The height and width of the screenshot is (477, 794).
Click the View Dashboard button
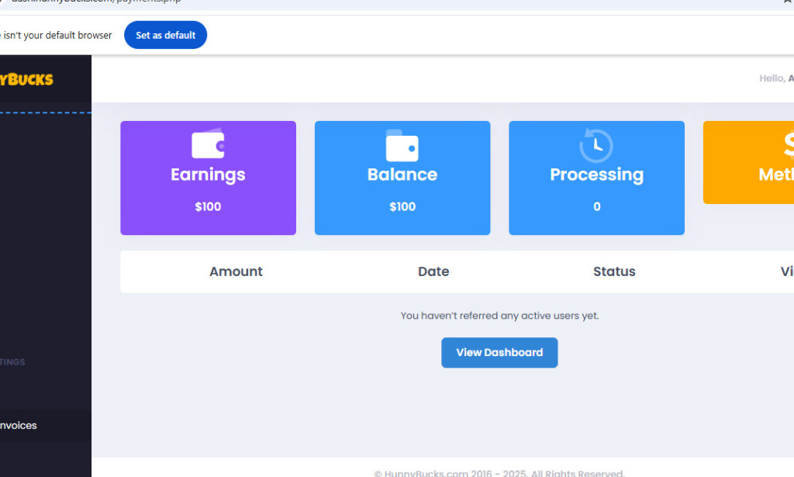(x=499, y=352)
